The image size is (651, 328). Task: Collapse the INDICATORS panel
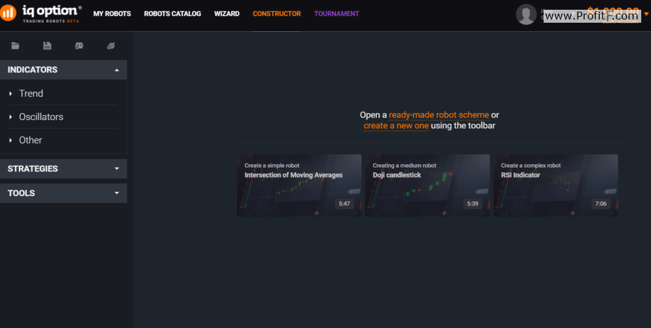[x=64, y=69]
